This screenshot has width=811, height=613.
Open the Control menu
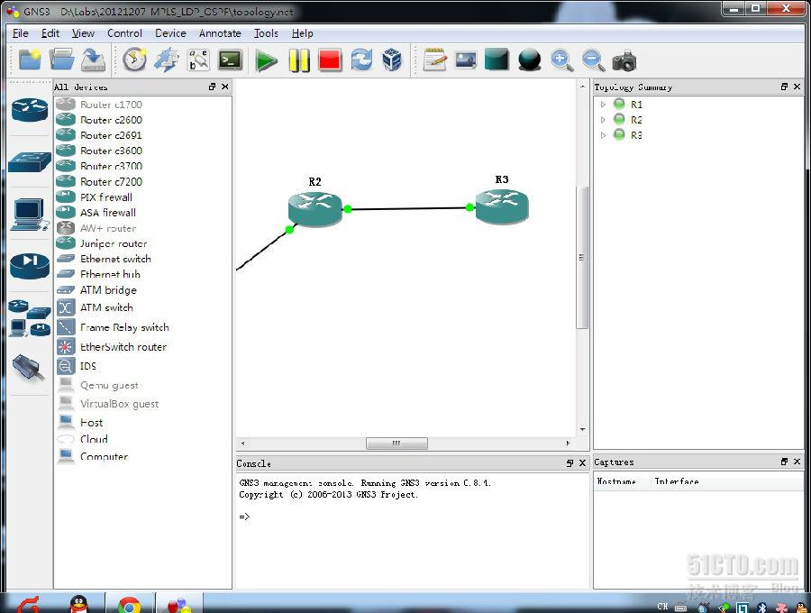124,33
